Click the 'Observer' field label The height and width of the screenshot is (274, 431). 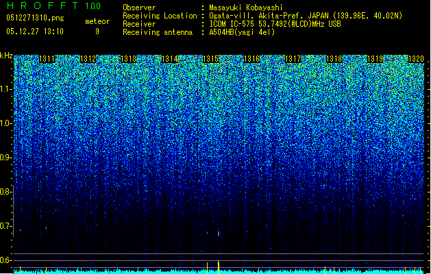[x=139, y=8]
